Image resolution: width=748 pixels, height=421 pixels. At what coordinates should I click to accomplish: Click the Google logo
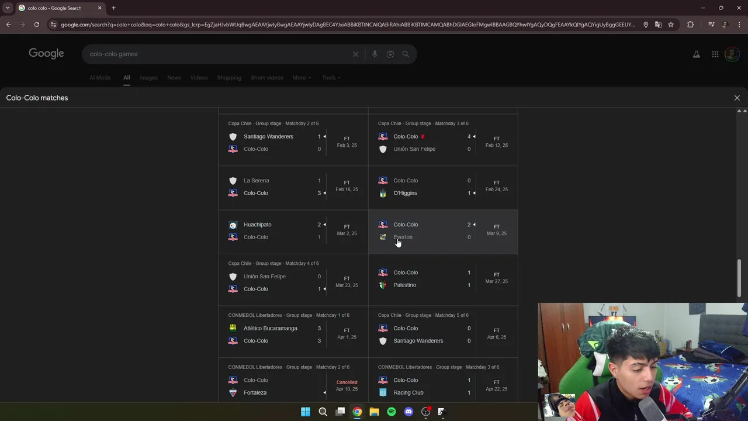[46, 54]
